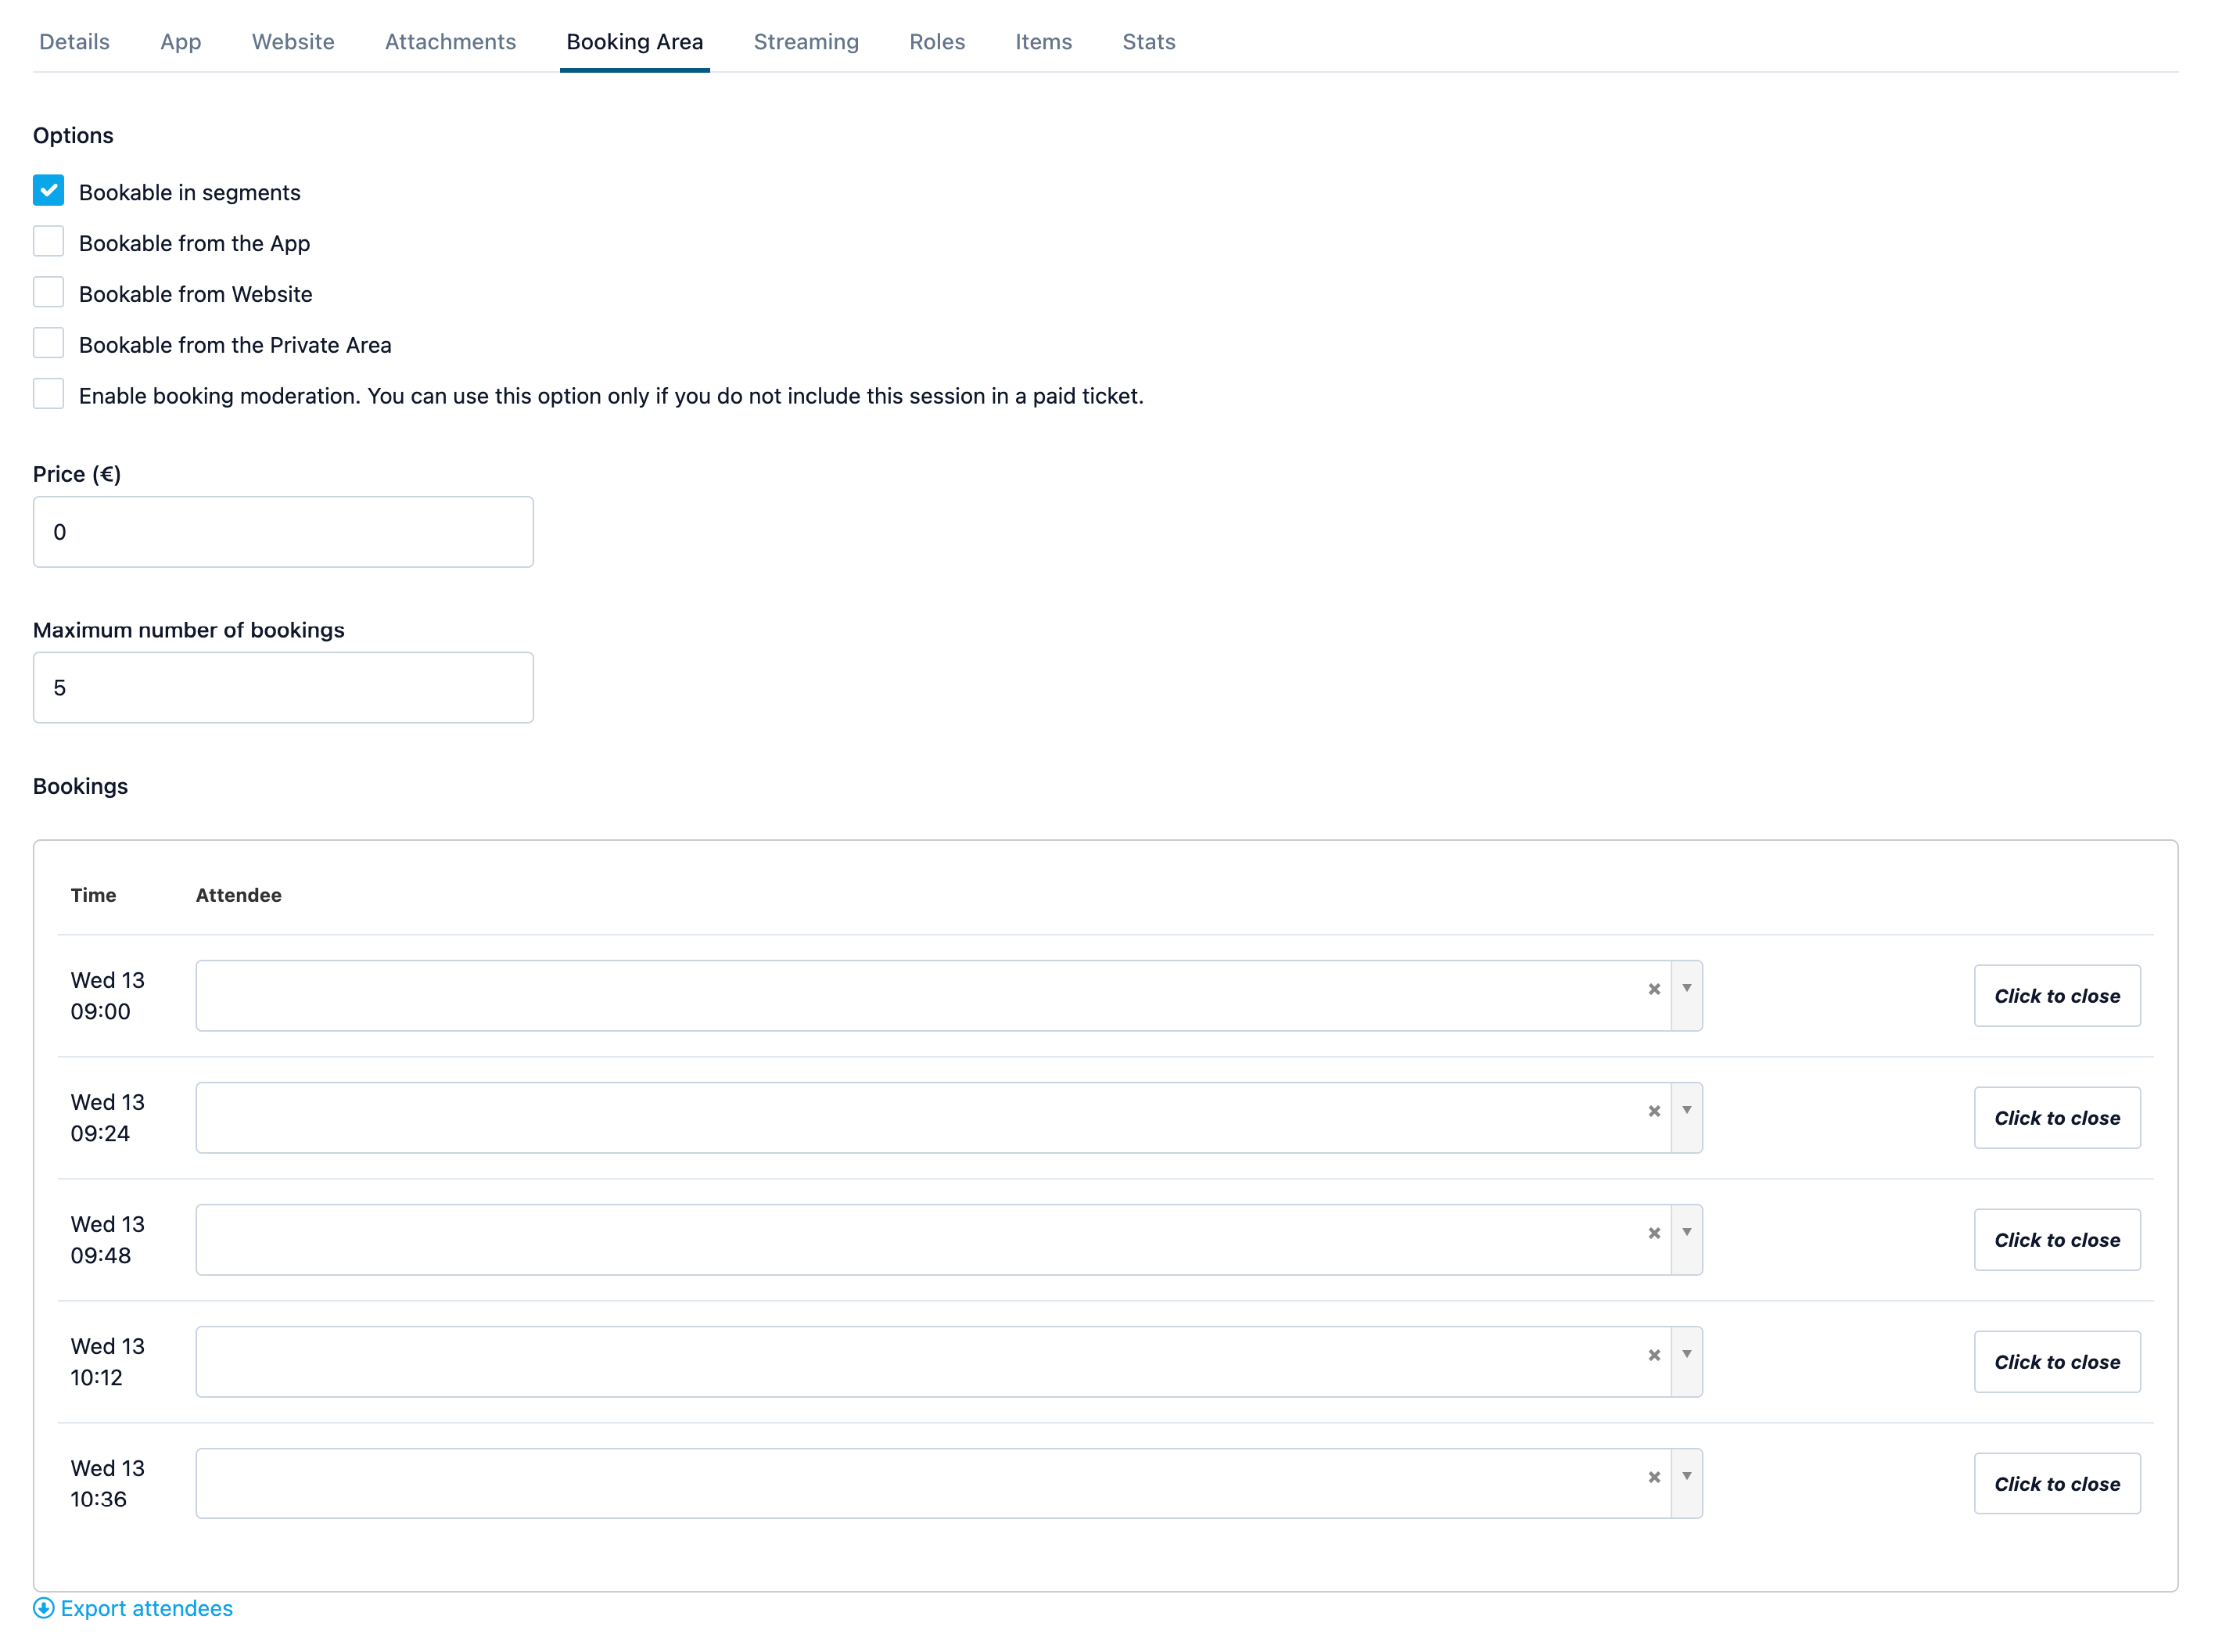
Task: Open attendee dropdown arrow for 10:12 slot
Action: [1686, 1361]
